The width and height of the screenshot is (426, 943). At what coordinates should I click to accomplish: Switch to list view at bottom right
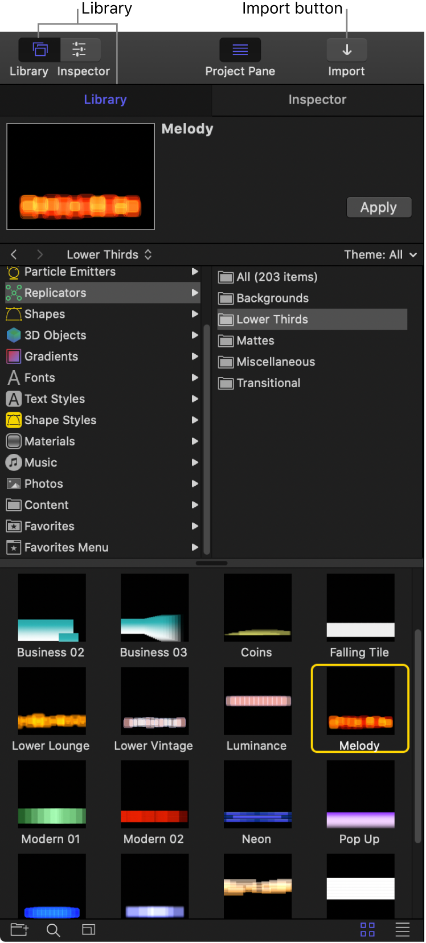403,930
